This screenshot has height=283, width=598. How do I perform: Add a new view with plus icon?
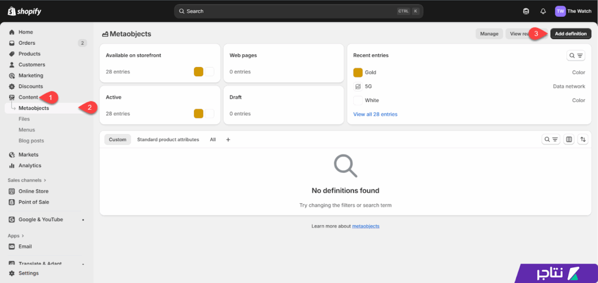(228, 140)
